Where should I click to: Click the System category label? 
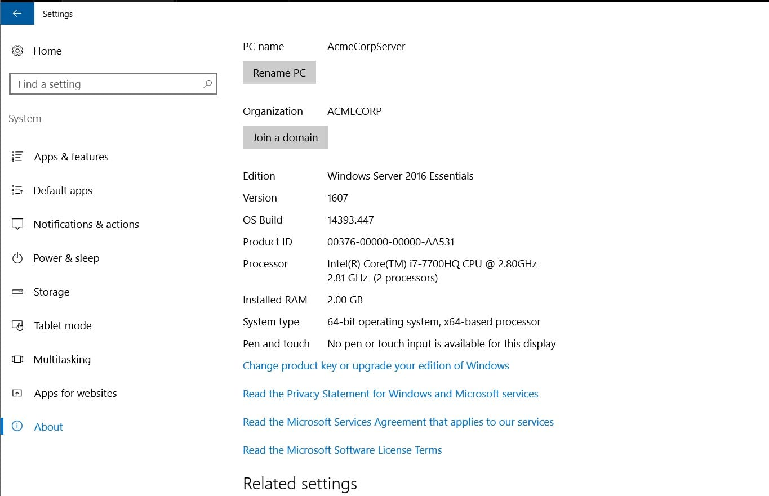pyautogui.click(x=25, y=119)
